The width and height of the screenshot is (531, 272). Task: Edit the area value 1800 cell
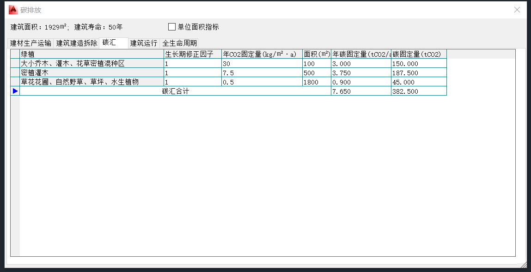[317, 82]
